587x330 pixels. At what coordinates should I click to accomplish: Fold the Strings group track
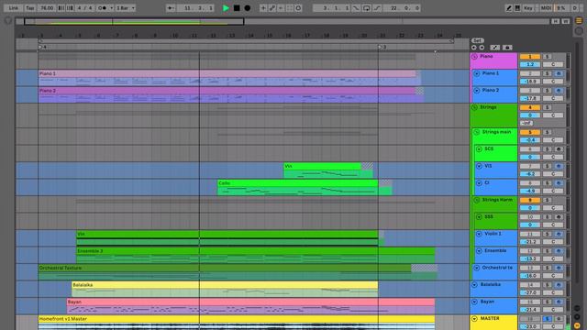[x=475, y=108]
